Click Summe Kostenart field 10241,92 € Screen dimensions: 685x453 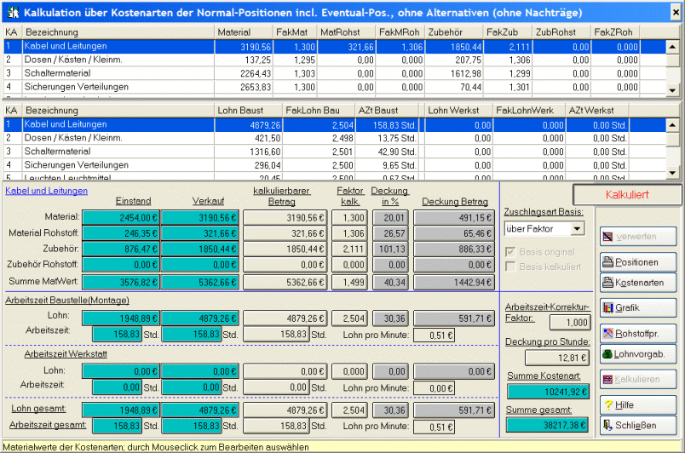pyautogui.click(x=548, y=392)
